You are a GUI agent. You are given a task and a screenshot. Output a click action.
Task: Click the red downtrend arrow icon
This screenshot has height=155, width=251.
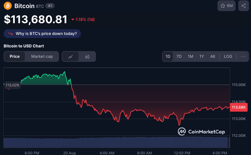[10, 34]
